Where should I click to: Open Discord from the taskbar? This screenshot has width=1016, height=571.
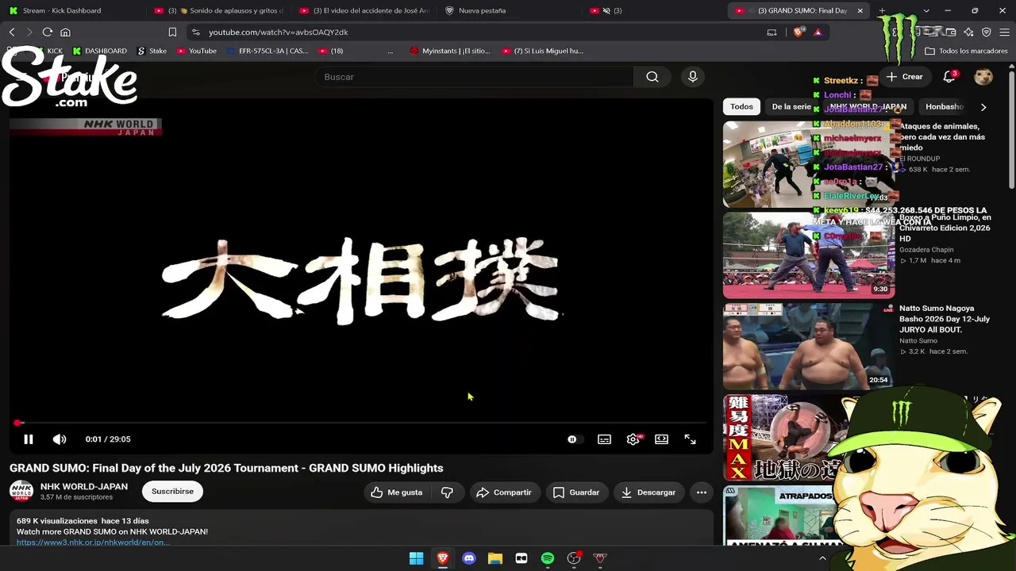[469, 558]
